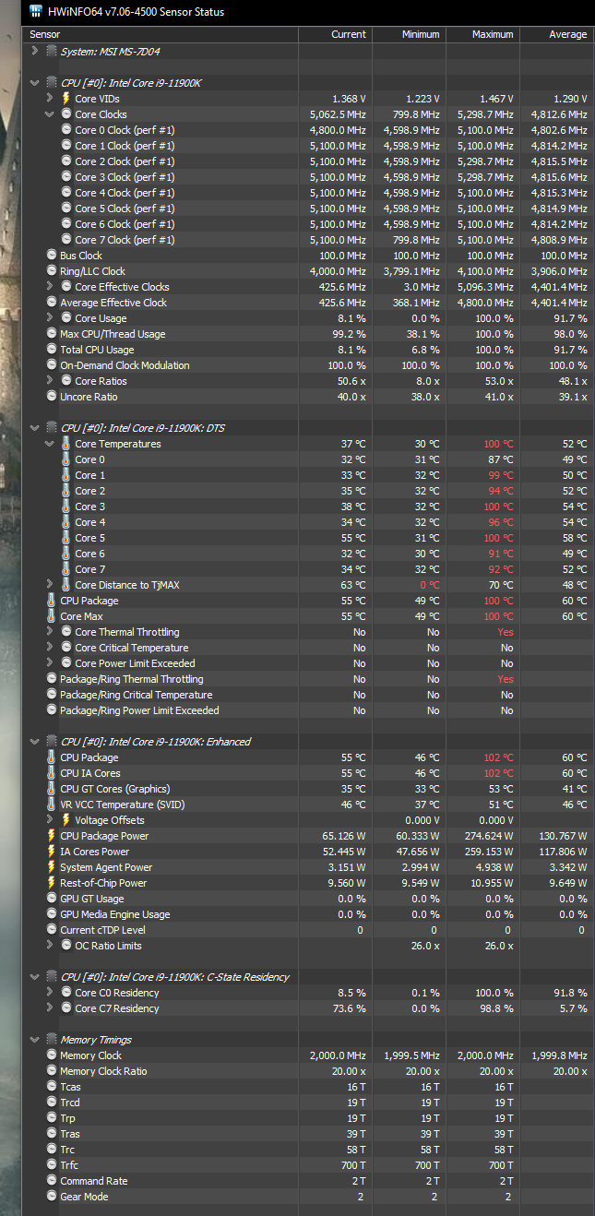The image size is (595, 1216).
Task: Click the Core 3 thermometer icon
Action: 65,507
